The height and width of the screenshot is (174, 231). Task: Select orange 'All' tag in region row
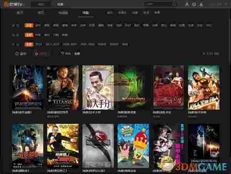(x=29, y=35)
